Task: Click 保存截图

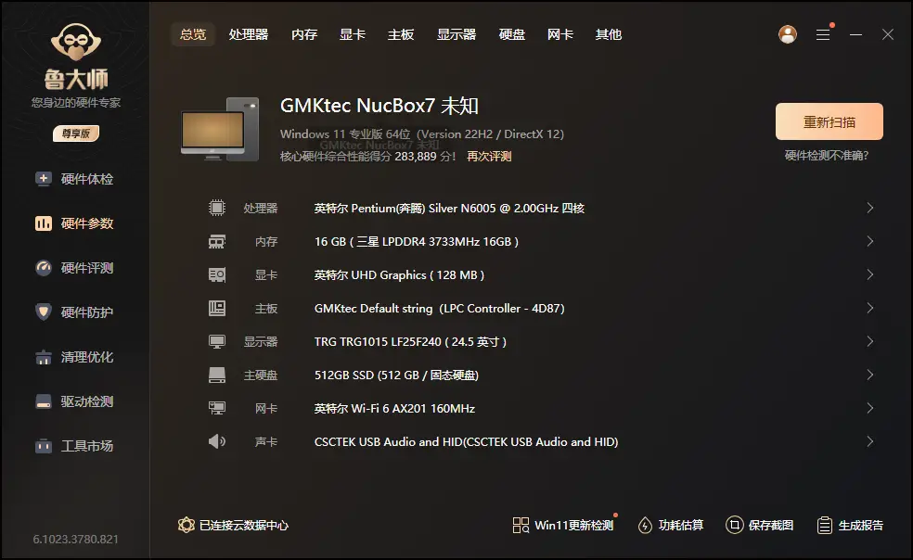Action: point(759,525)
